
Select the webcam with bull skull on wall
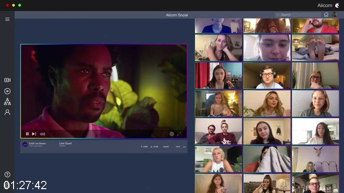click(315, 159)
